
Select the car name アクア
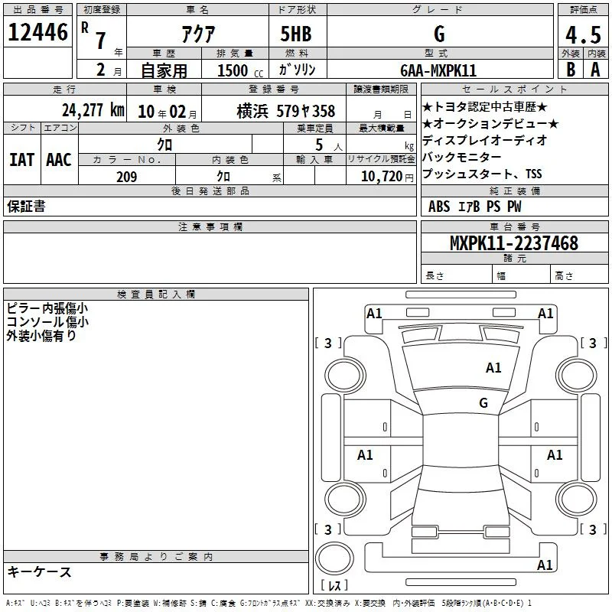click(198, 34)
